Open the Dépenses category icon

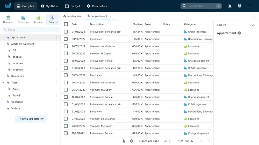23,19
